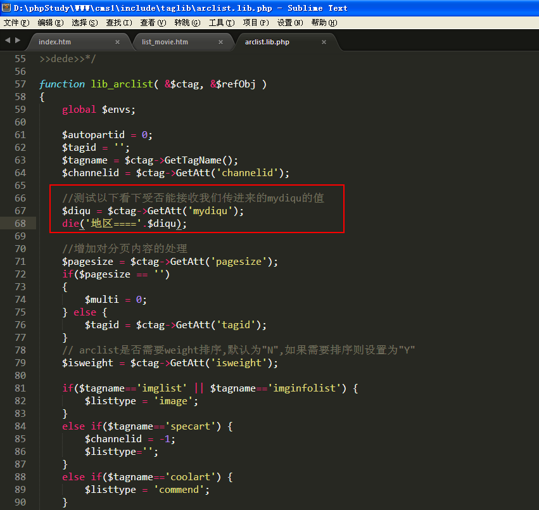Open the 工具(T) menu

point(222,23)
